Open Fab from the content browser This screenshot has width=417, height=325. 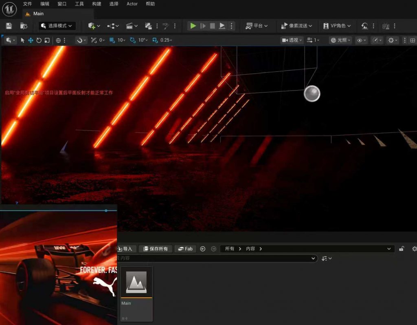pyautogui.click(x=185, y=249)
